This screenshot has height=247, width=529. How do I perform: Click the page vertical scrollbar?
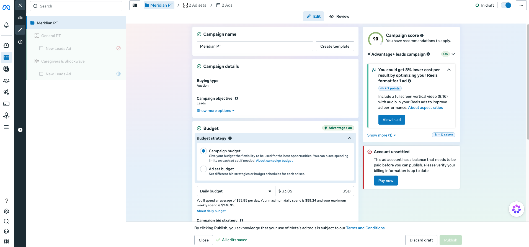click(x=528, y=82)
